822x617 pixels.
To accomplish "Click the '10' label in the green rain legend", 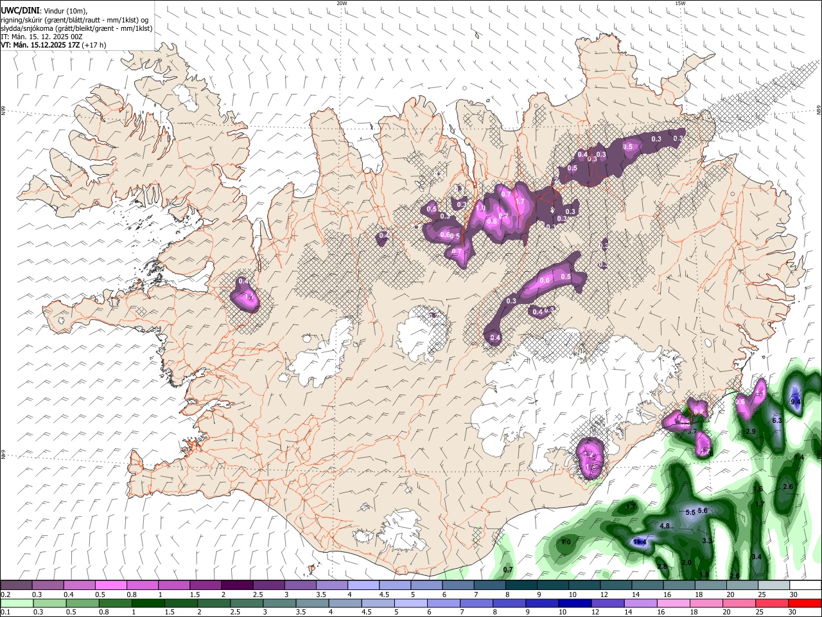I will 563,613.
